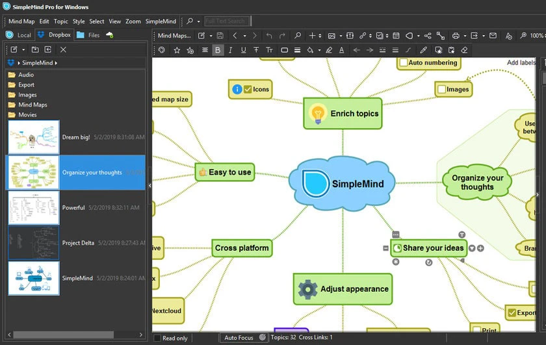Open the Style menu
The height and width of the screenshot is (345, 546).
[79, 21]
